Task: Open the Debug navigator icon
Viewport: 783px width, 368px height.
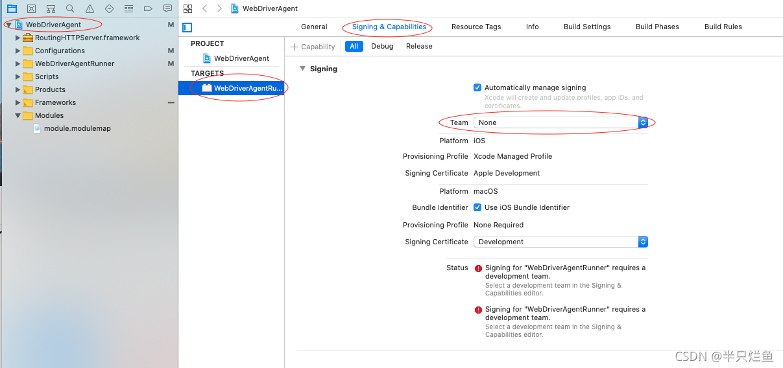Action: coord(128,8)
